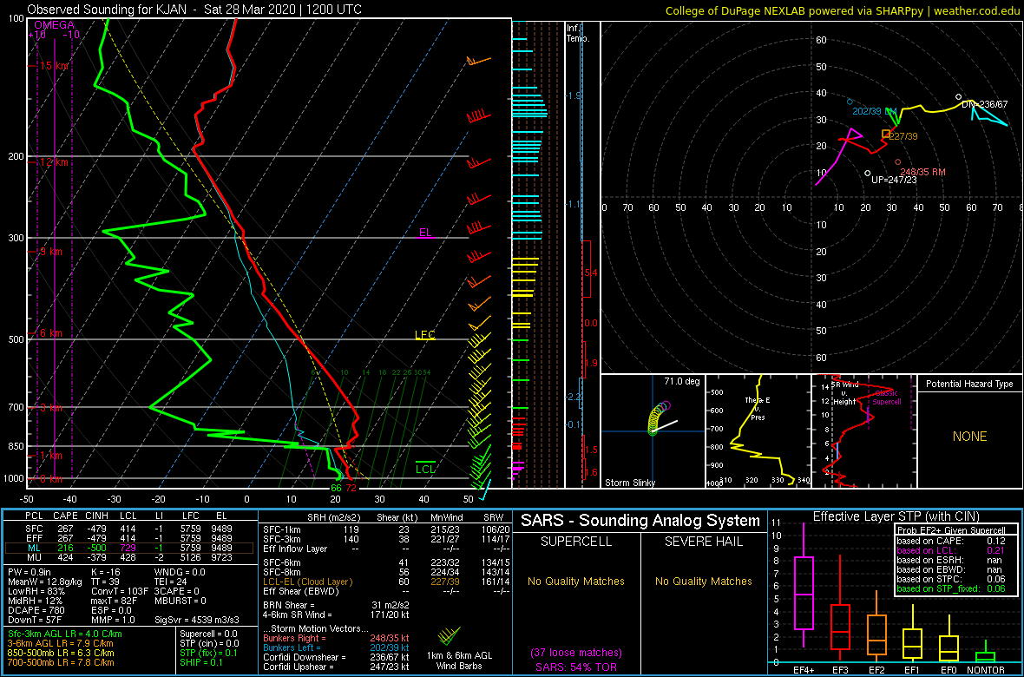This screenshot has height=677, width=1024.
Task: Click the 'Sfc-3km AGL LR = 4.0 C/km' line
Action: pos(65,634)
